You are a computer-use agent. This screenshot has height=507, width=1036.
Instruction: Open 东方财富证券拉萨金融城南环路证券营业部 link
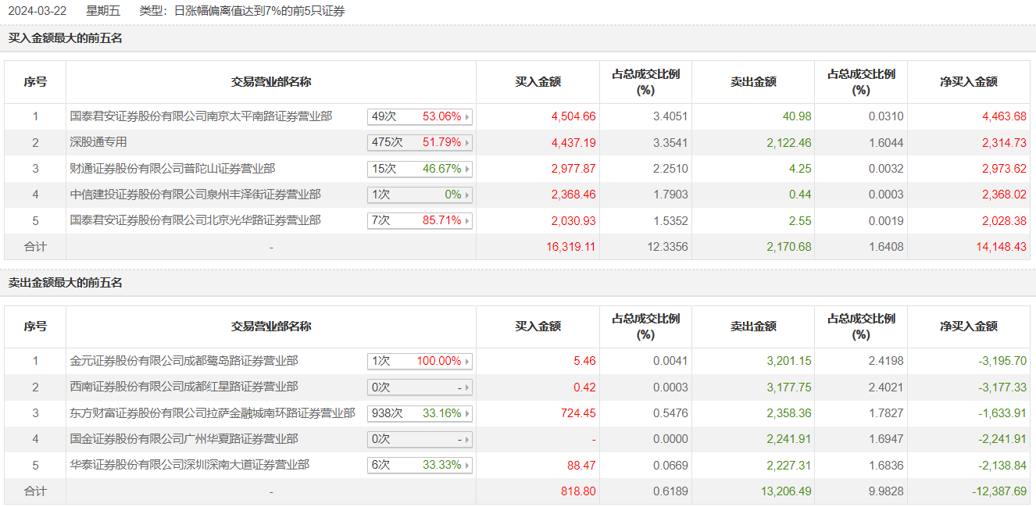(x=213, y=412)
